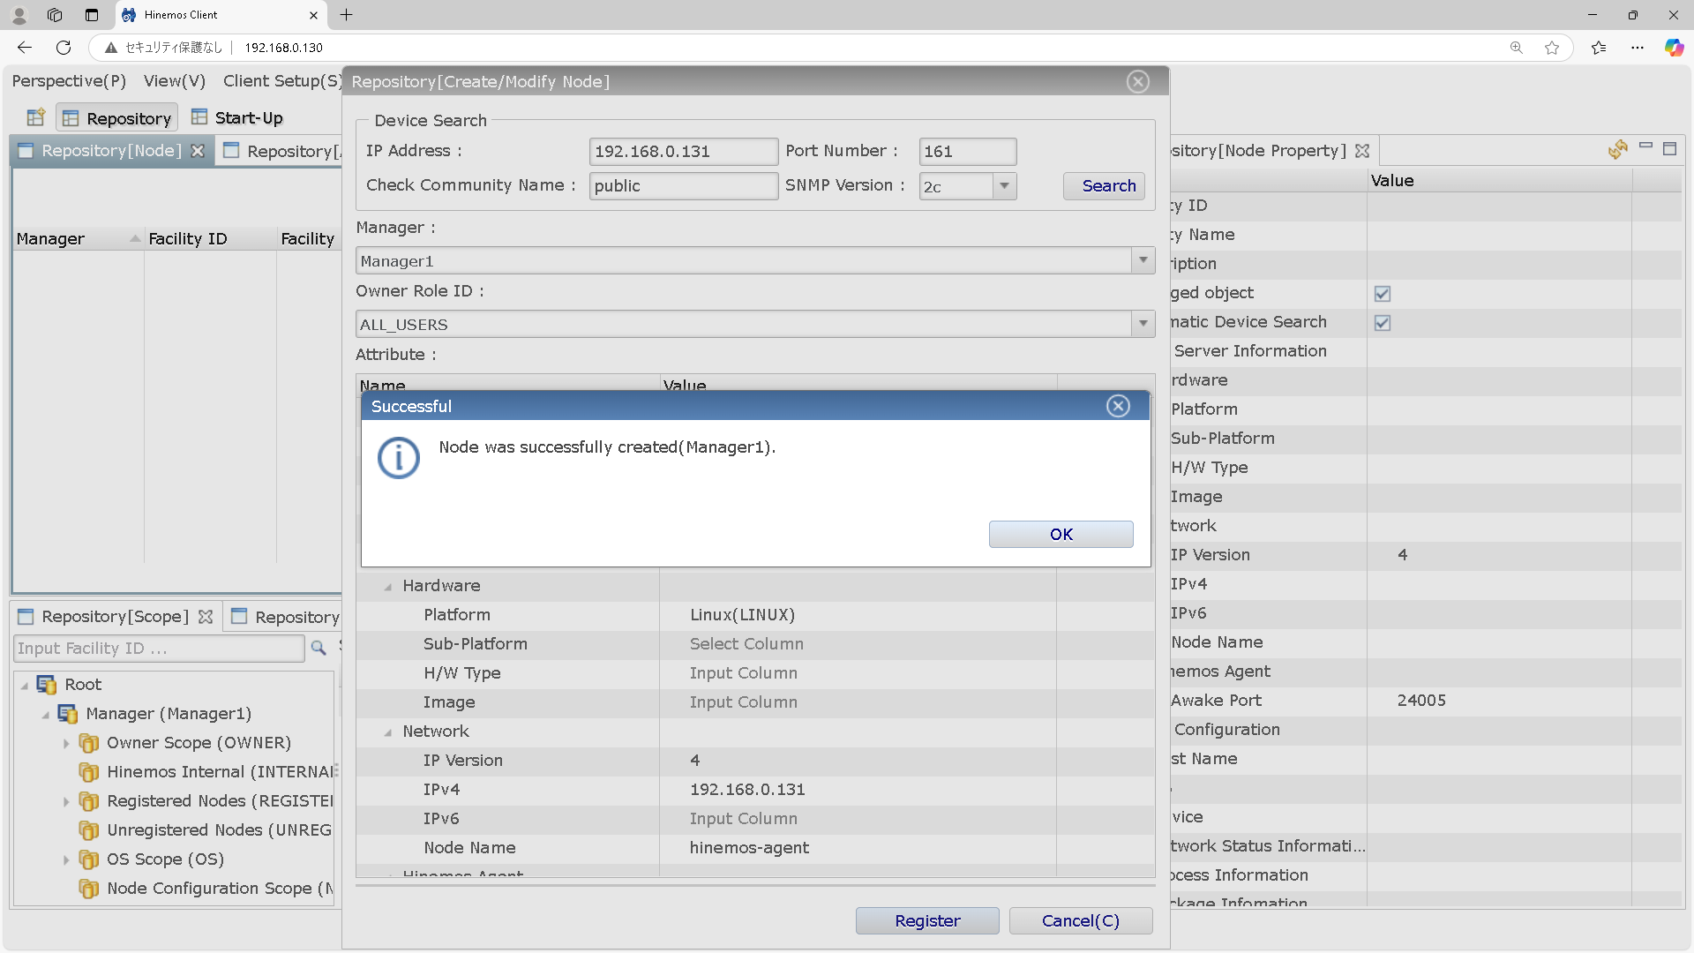Close the Create/Modify Node dialog X icon

[x=1137, y=81]
